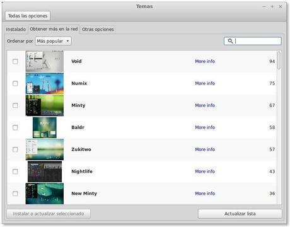Open More info for Zukitwo
This screenshot has width=290, height=227.
(205, 149)
